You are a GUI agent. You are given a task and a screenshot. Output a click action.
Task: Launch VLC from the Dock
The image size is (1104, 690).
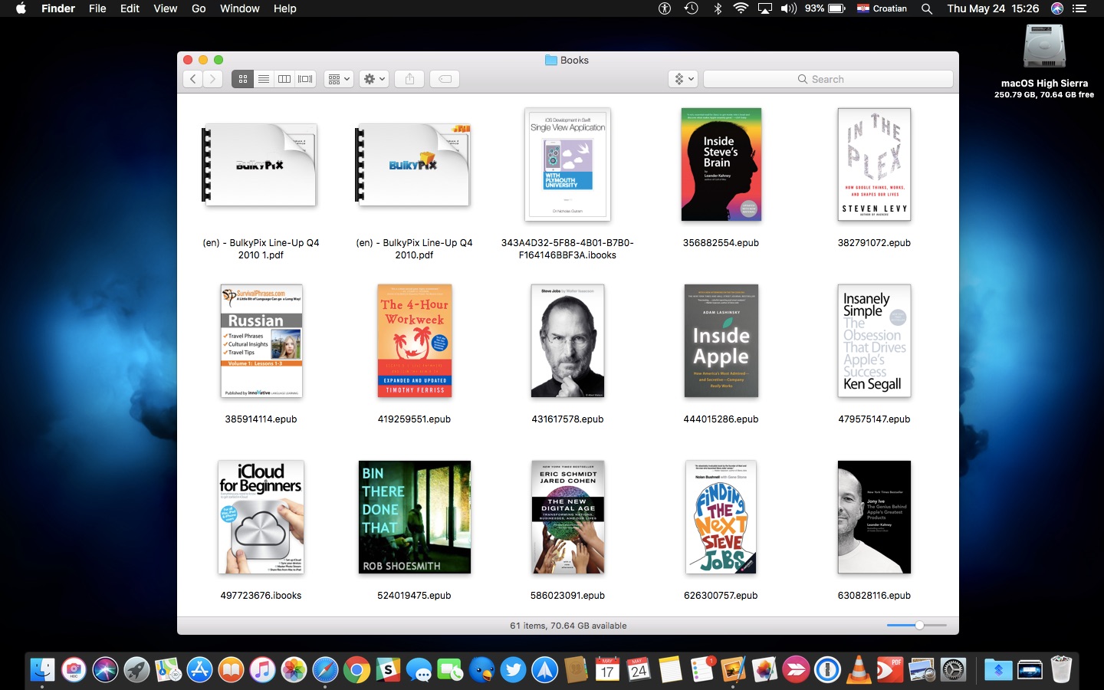857,669
